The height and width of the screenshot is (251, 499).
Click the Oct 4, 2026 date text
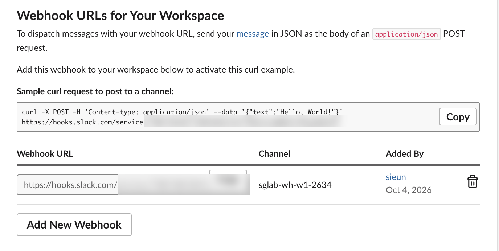click(x=409, y=190)
